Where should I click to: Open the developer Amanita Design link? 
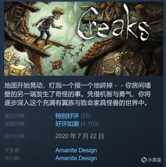(76, 150)
